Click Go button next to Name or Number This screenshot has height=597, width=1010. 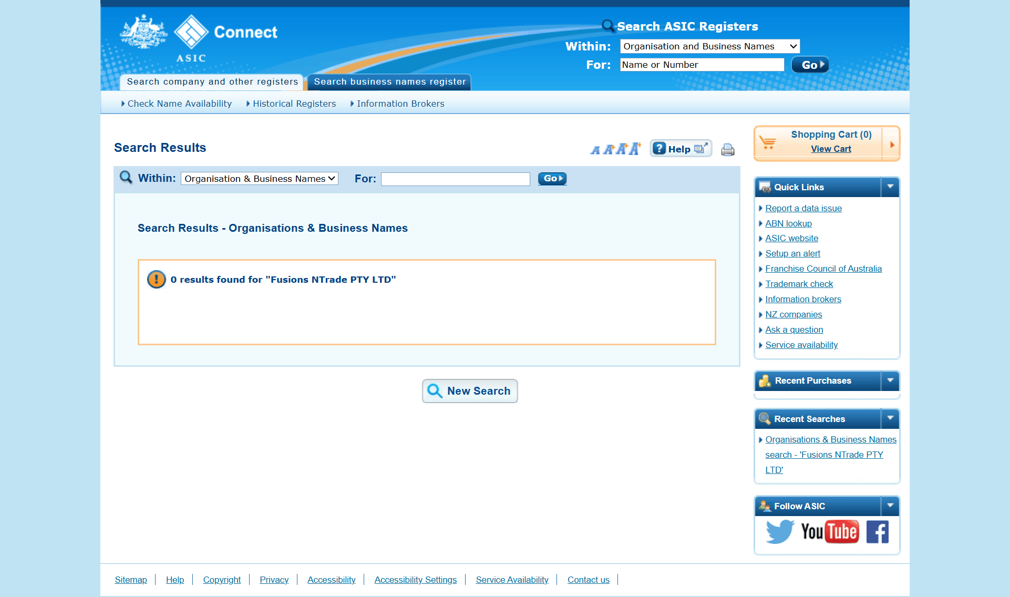click(x=810, y=65)
